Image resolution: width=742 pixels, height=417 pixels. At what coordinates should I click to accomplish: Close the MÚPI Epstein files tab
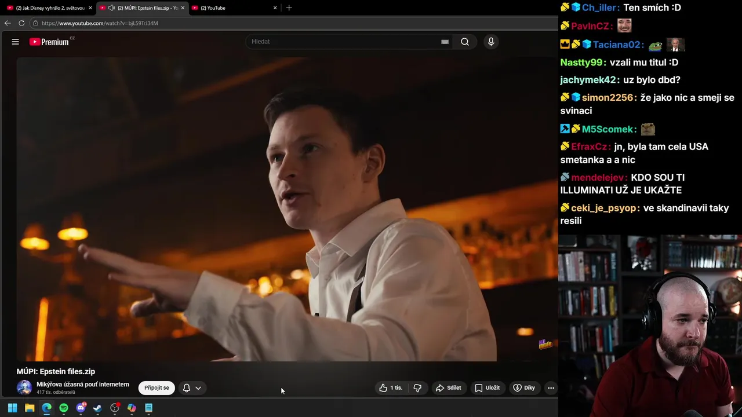183,8
